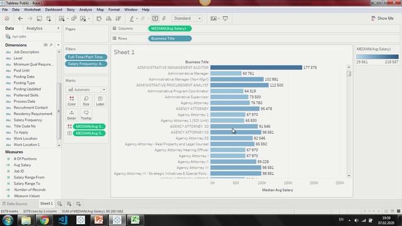Click the new worksheet tab icon
Image resolution: width=402 pixels, height=226 pixels.
pos(60,203)
